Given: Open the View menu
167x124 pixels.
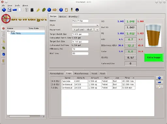Looking at the screenshot, I should (10, 6).
